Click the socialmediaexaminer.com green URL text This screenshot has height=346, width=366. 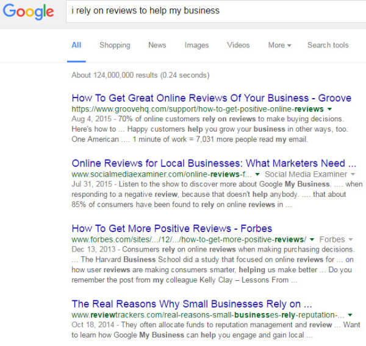tap(162, 174)
